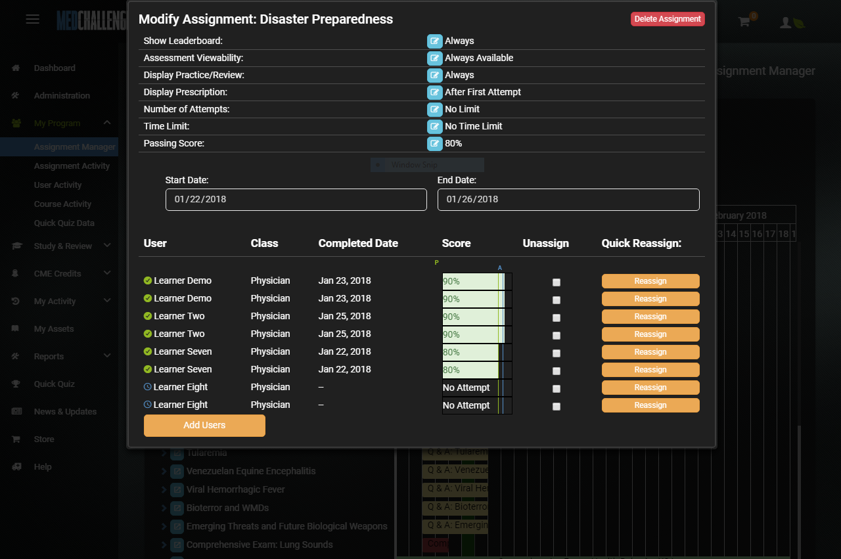Expand the My Activity sidebar section
The image size is (841, 559).
107,301
